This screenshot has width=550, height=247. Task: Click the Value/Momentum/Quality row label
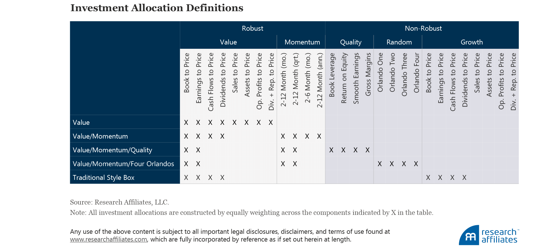click(x=112, y=150)
